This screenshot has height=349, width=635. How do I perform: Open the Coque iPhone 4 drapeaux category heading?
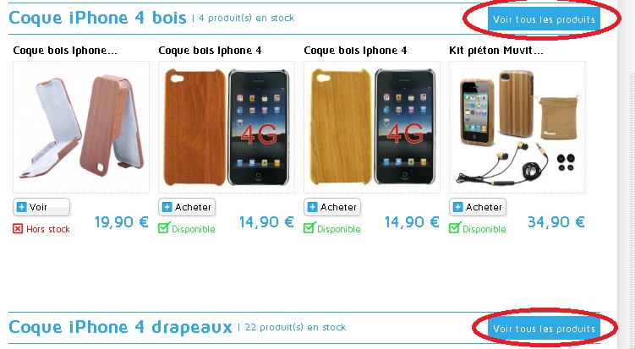point(120,327)
